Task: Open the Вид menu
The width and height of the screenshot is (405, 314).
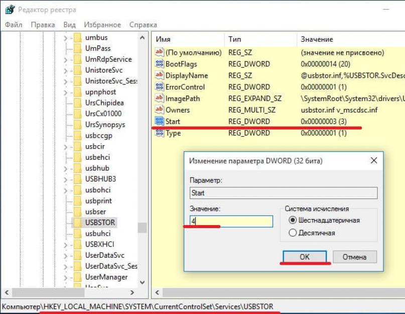Action: pos(69,25)
